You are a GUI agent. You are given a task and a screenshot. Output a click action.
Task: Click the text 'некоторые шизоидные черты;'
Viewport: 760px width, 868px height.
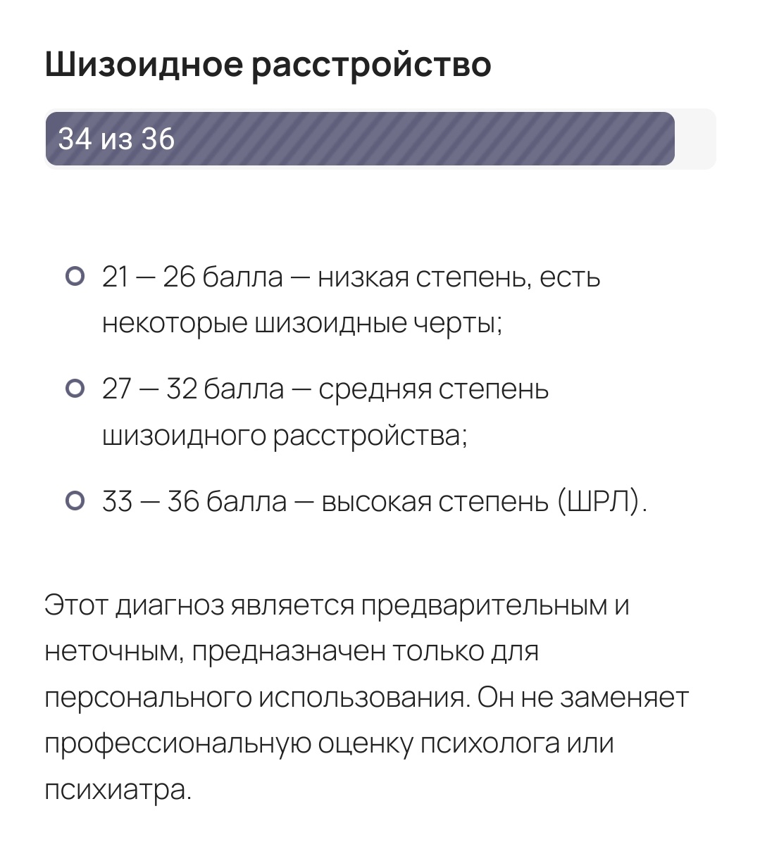[x=302, y=323]
